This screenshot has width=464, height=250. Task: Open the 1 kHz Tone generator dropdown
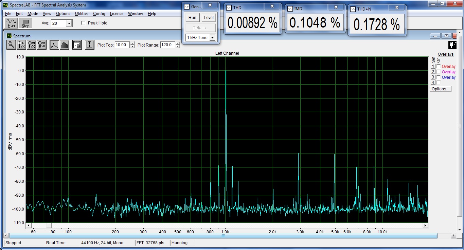click(213, 38)
